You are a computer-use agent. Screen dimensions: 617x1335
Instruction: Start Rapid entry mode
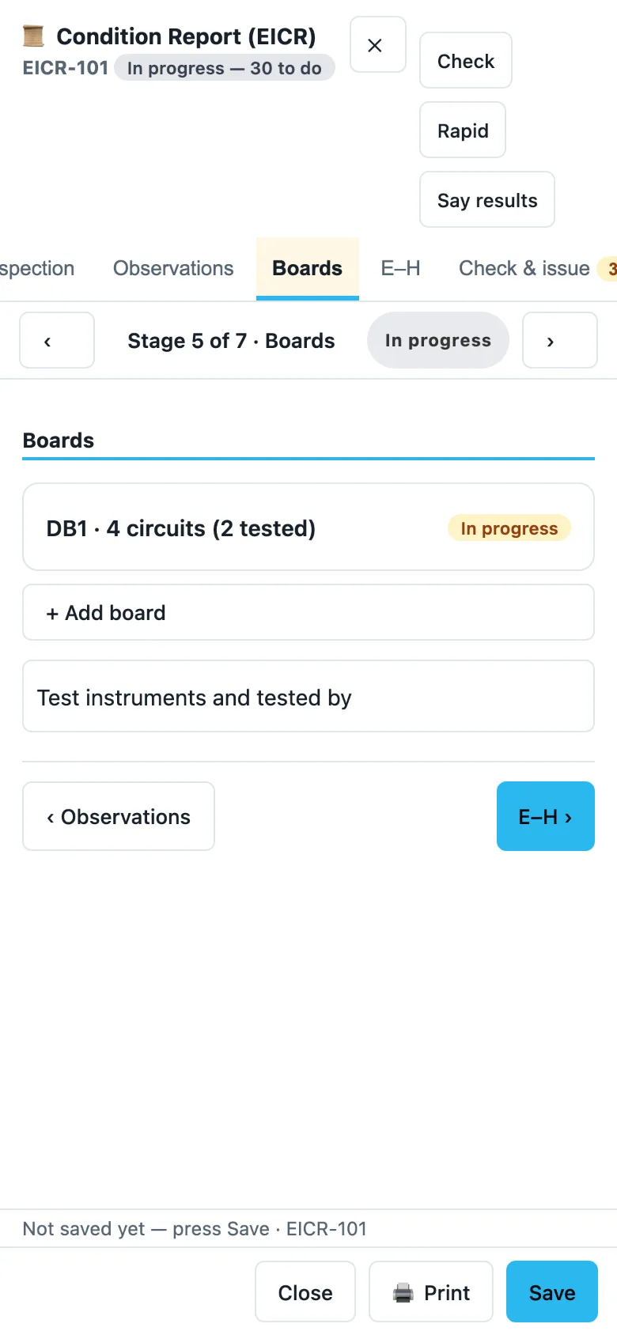(x=463, y=130)
